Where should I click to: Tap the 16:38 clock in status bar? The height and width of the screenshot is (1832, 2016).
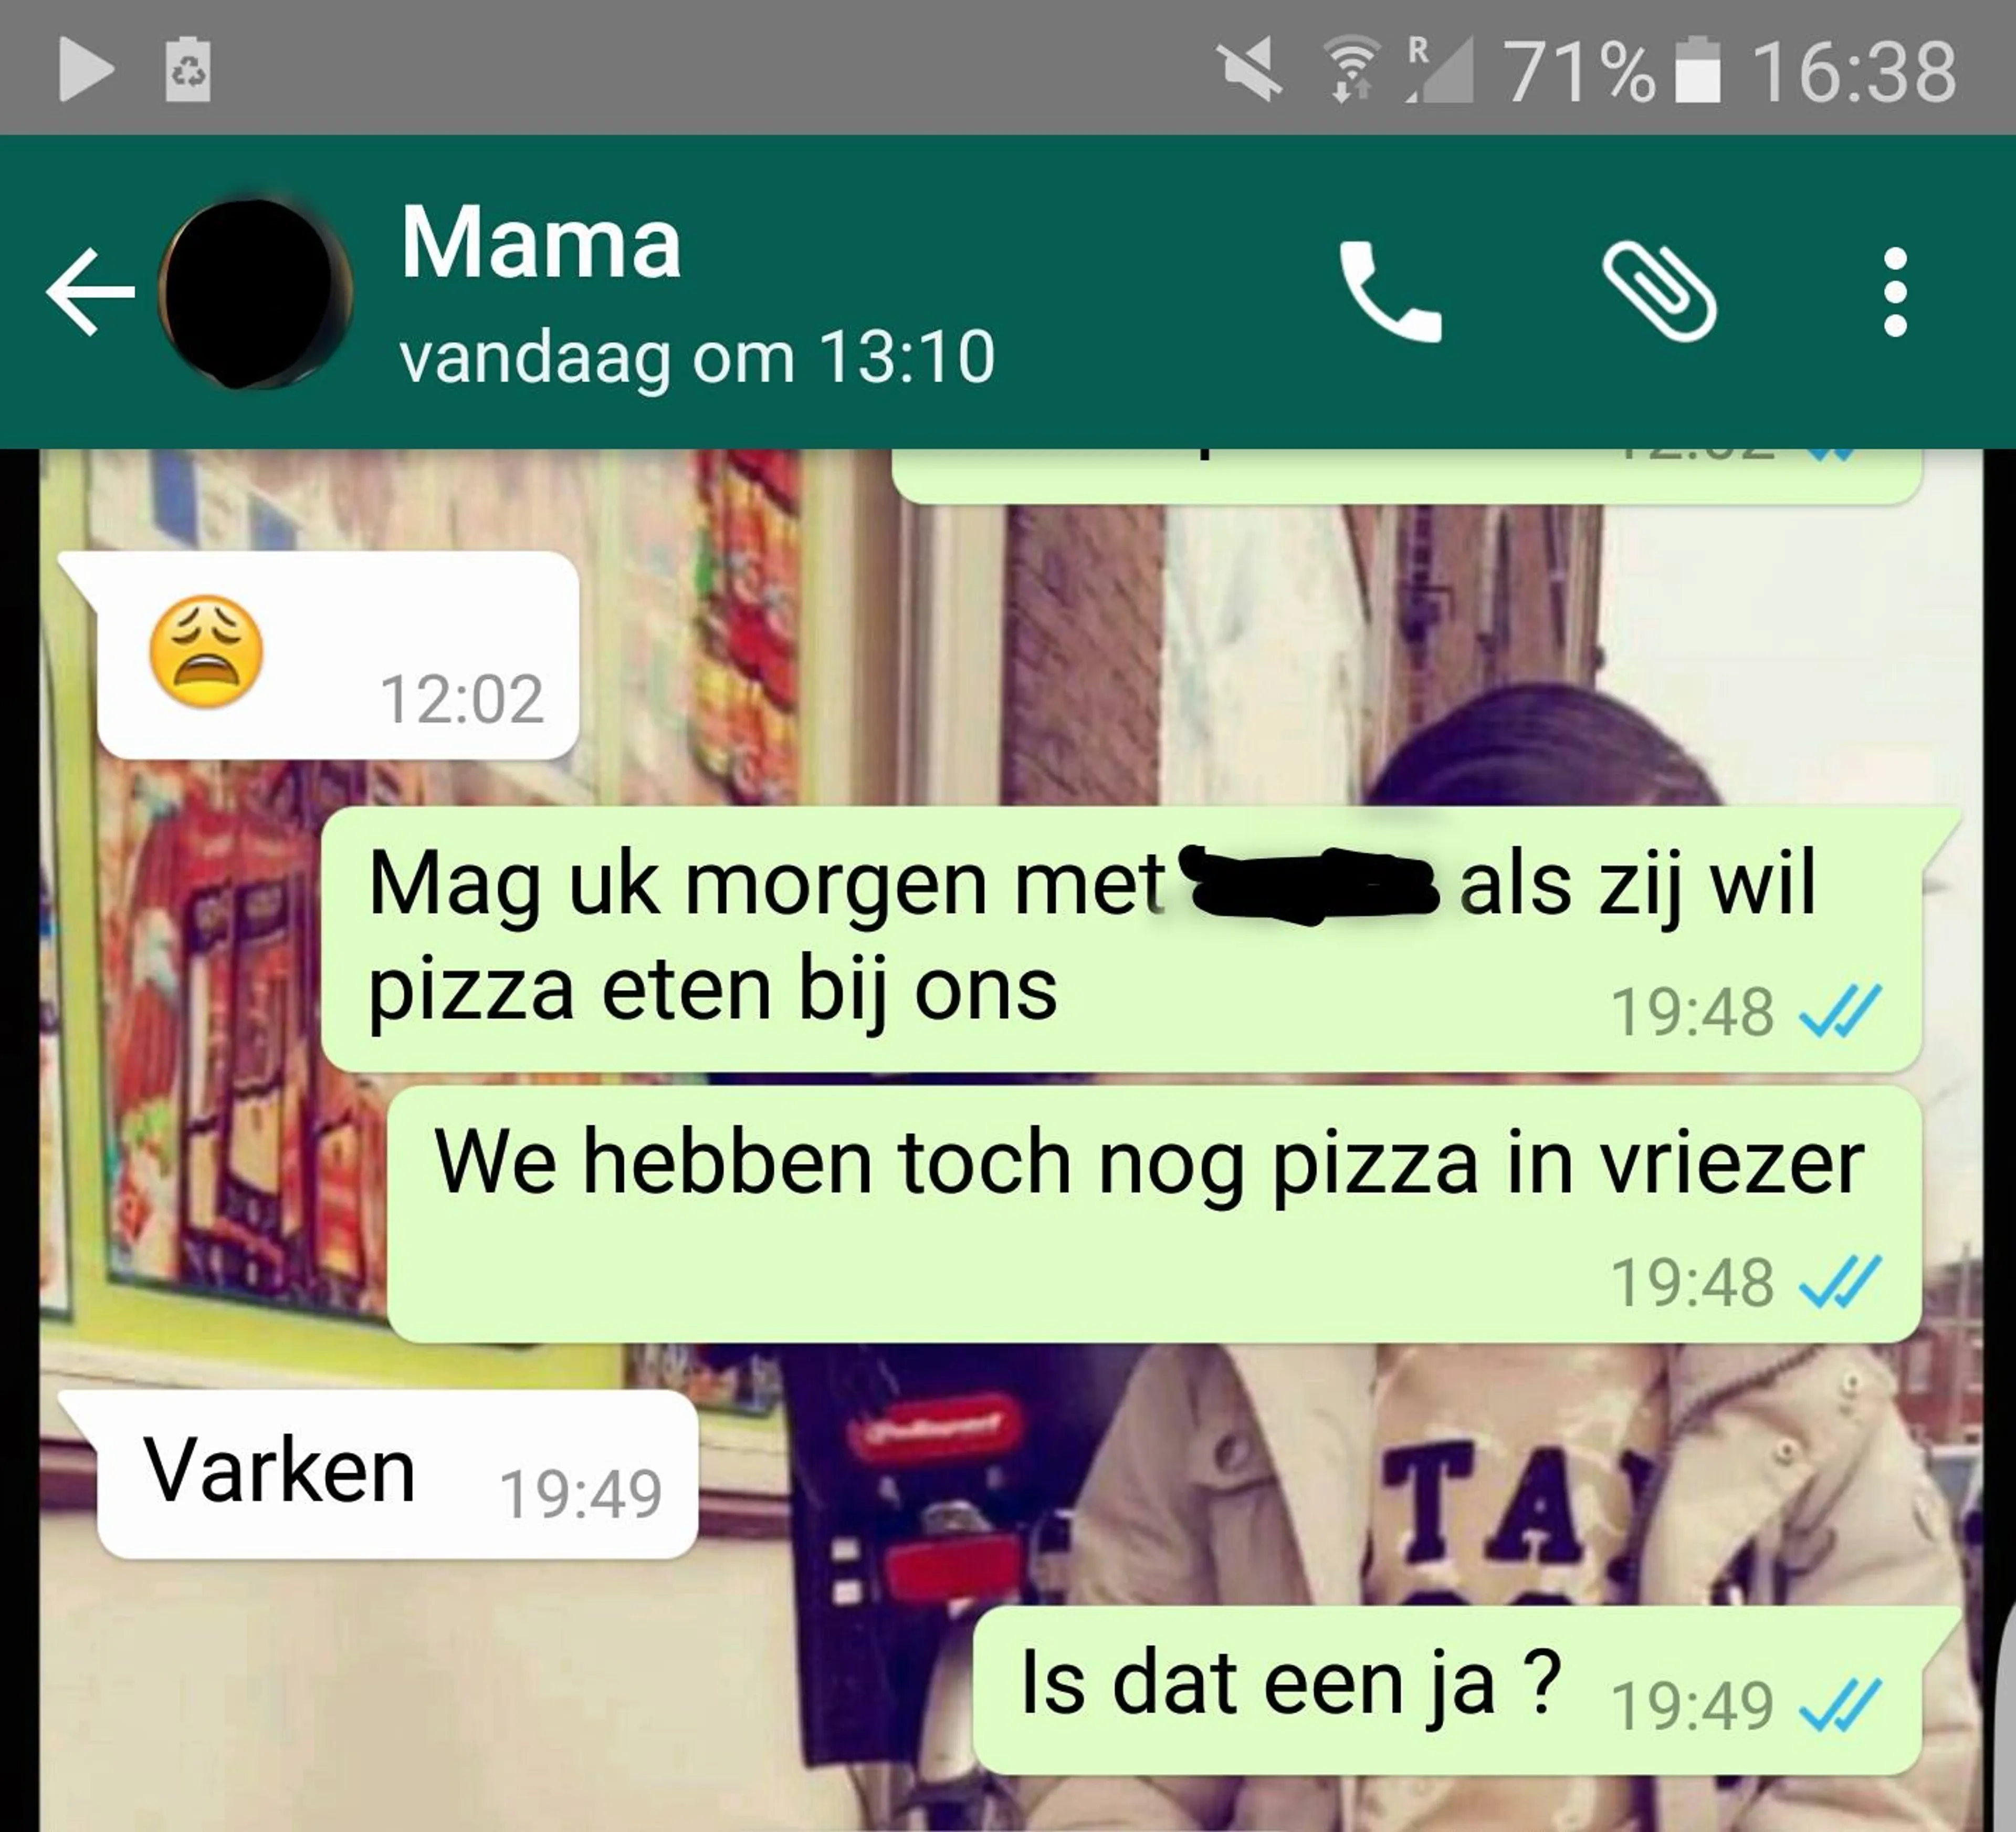1854,71
